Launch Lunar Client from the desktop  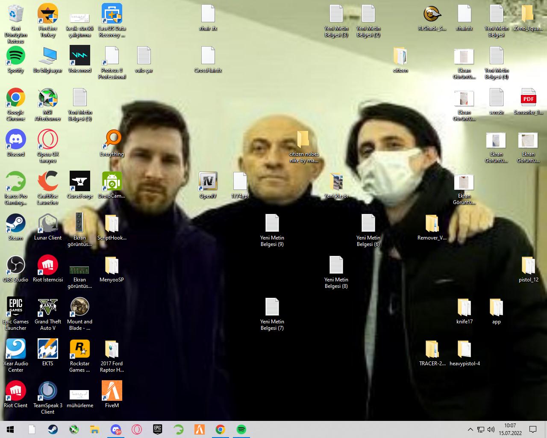48,227
